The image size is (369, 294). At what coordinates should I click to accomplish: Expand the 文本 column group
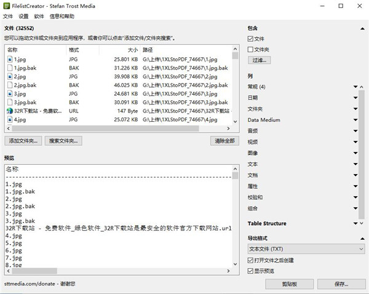point(355,164)
